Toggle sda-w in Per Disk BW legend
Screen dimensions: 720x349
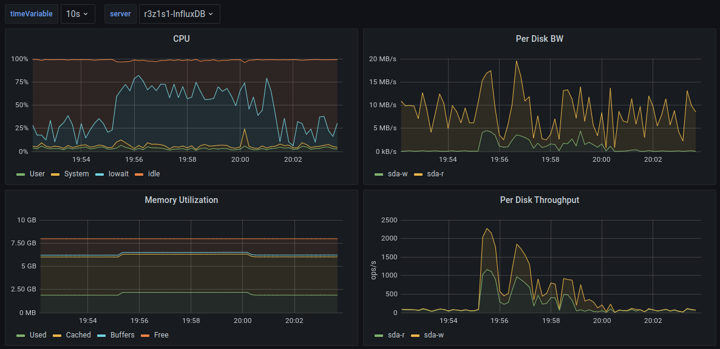[396, 174]
